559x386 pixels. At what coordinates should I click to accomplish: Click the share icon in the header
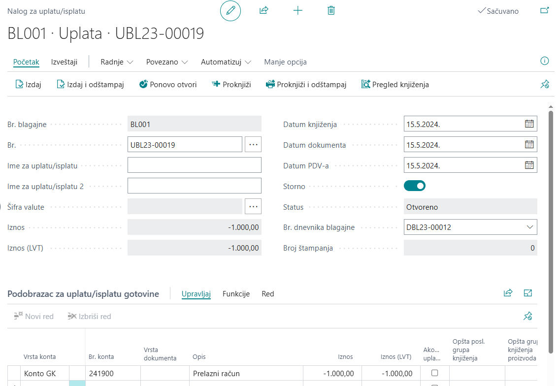tap(264, 10)
